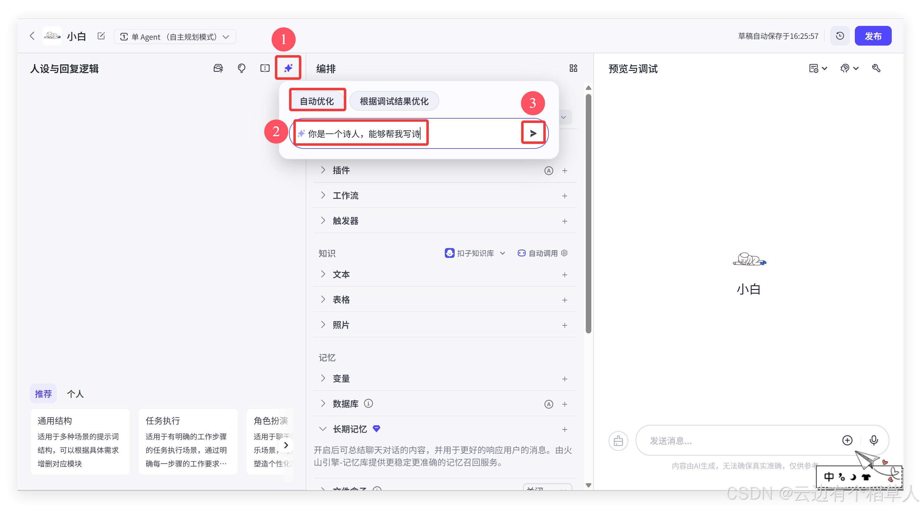
Task: Click the prompt compare split-view icon
Action: pyautogui.click(x=265, y=68)
